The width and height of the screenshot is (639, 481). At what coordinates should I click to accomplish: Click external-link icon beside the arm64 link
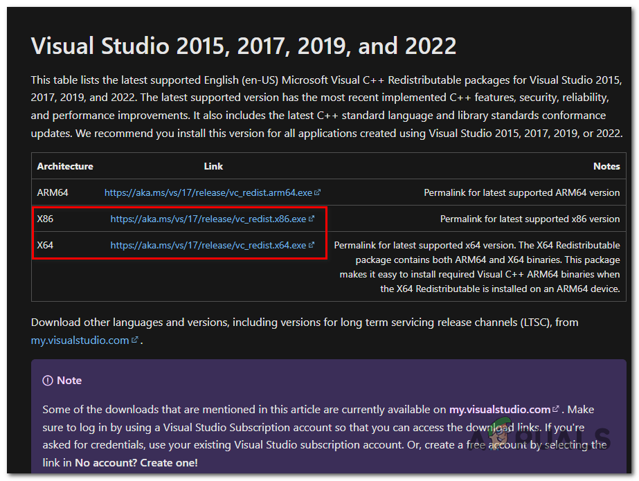[x=318, y=192]
